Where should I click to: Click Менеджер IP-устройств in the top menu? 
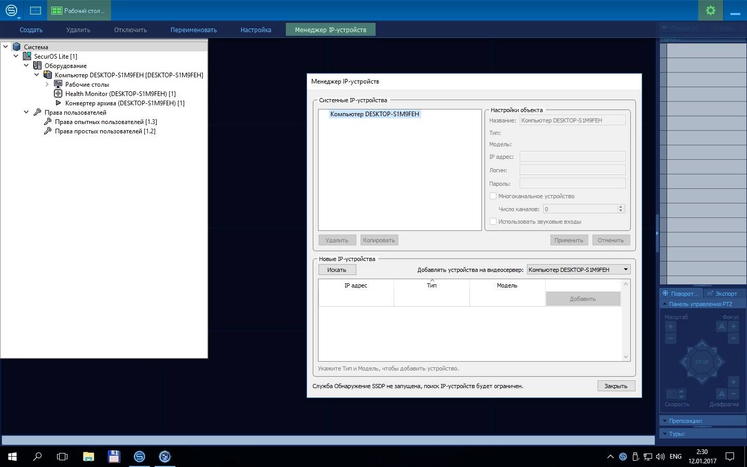[x=330, y=30]
